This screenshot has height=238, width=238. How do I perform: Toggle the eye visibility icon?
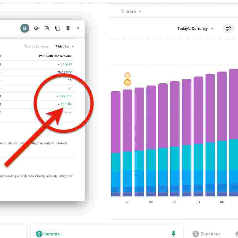(x=36, y=28)
